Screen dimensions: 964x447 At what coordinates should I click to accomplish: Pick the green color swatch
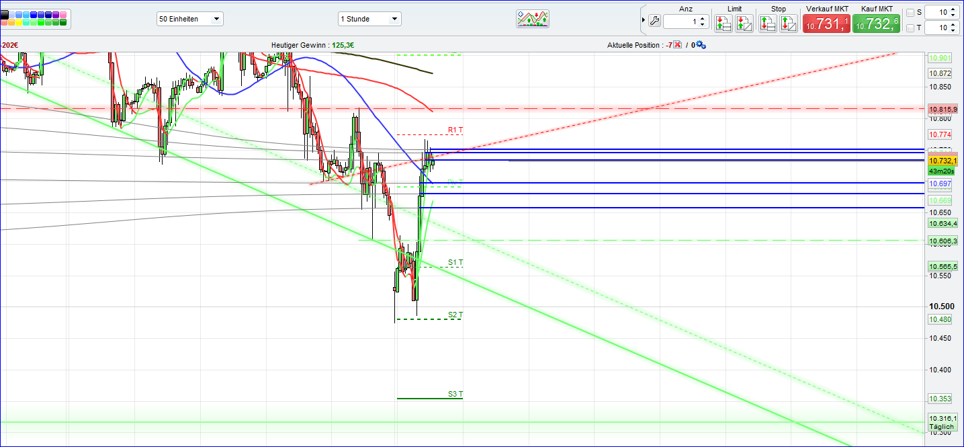pos(41,22)
